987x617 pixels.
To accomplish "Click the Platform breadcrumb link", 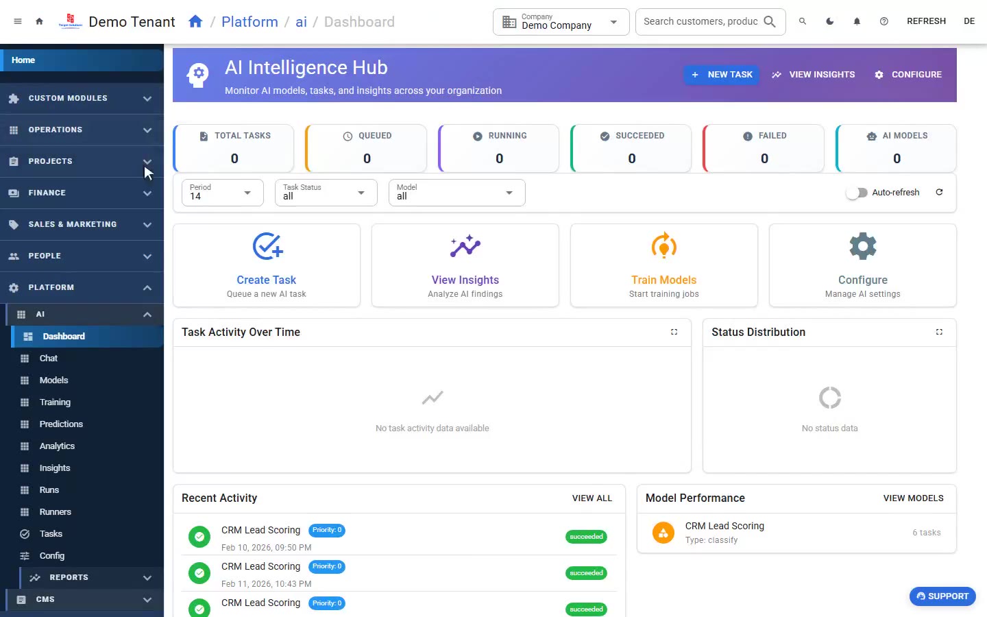I will (249, 22).
